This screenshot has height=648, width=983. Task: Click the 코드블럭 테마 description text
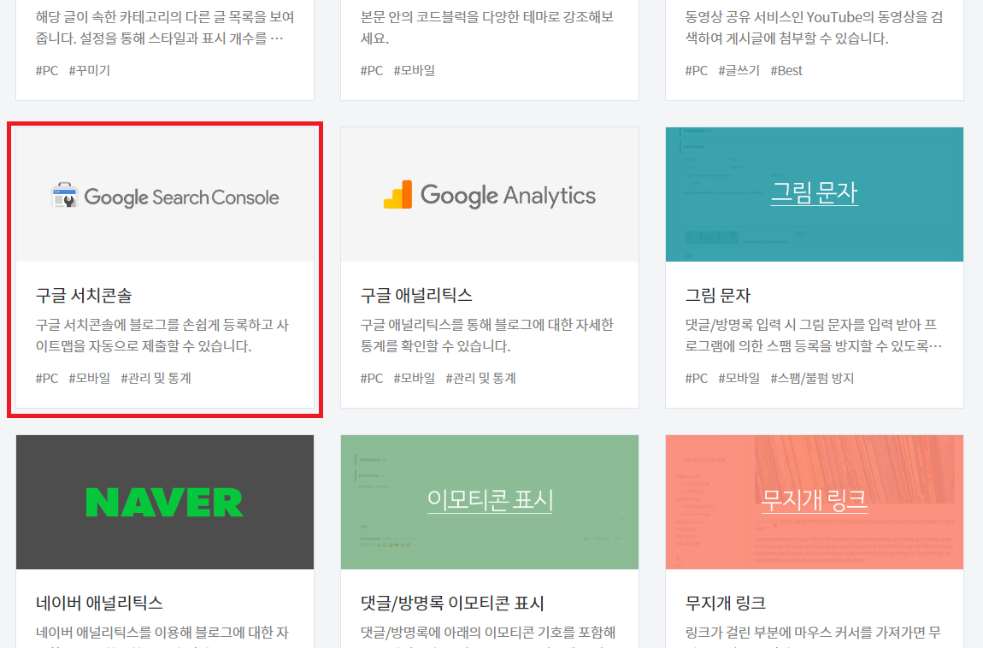click(487, 27)
